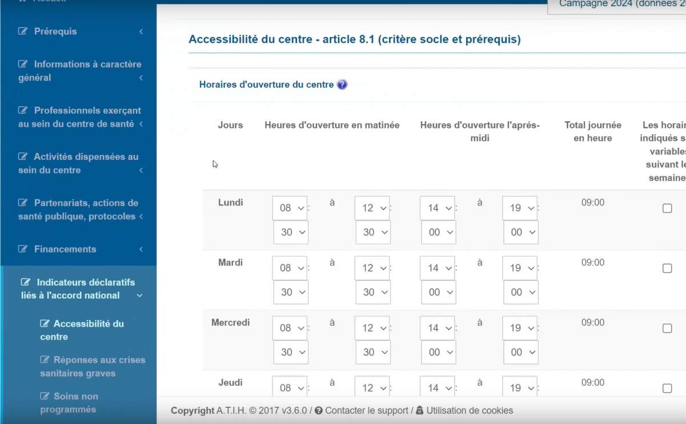Image resolution: width=686 pixels, height=424 pixels.
Task: Open Lundi afternoon end minutes dropdown (00)
Action: coord(521,232)
